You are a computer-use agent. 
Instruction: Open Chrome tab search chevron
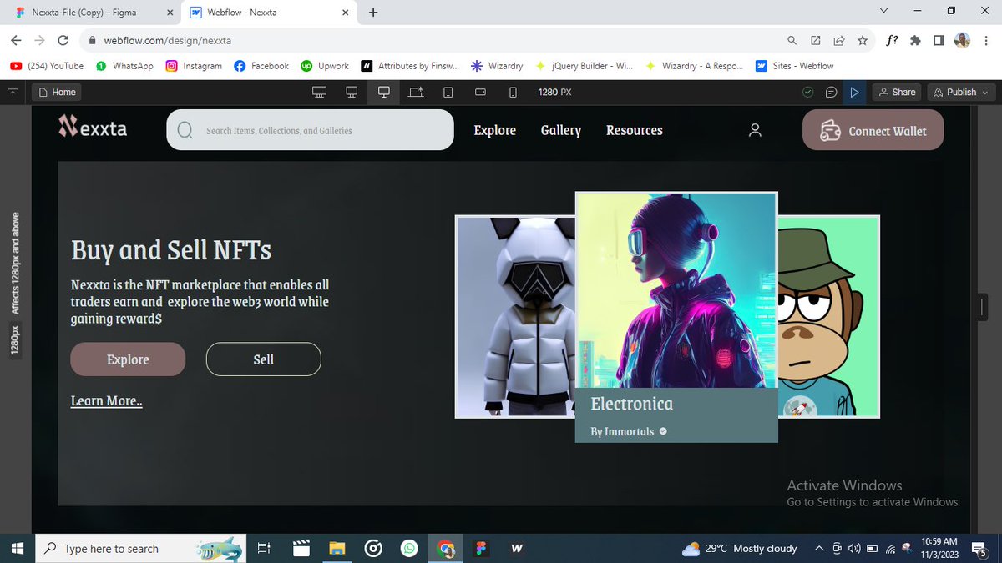pyautogui.click(x=884, y=11)
